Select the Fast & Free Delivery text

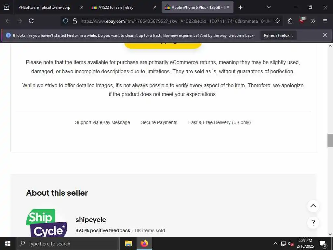pos(220,122)
